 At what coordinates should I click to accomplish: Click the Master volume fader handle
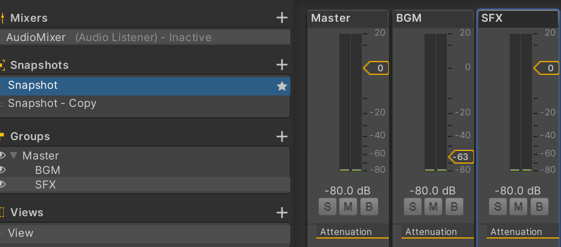376,68
